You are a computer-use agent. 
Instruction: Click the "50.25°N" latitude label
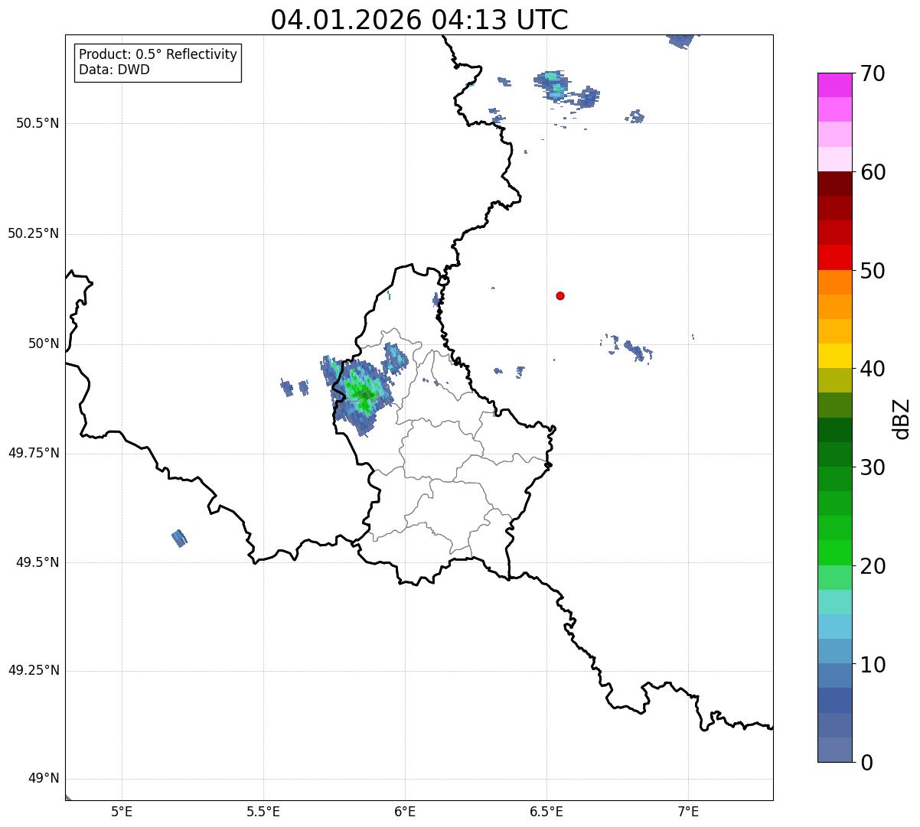34,234
